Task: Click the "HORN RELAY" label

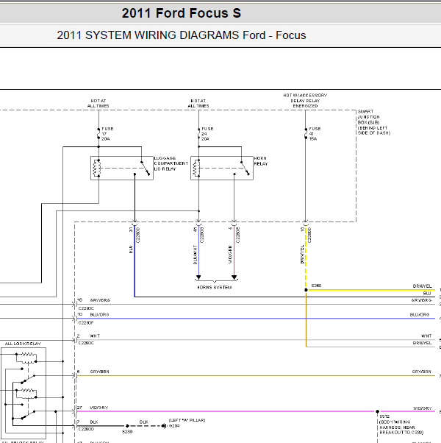Action: coord(261,161)
